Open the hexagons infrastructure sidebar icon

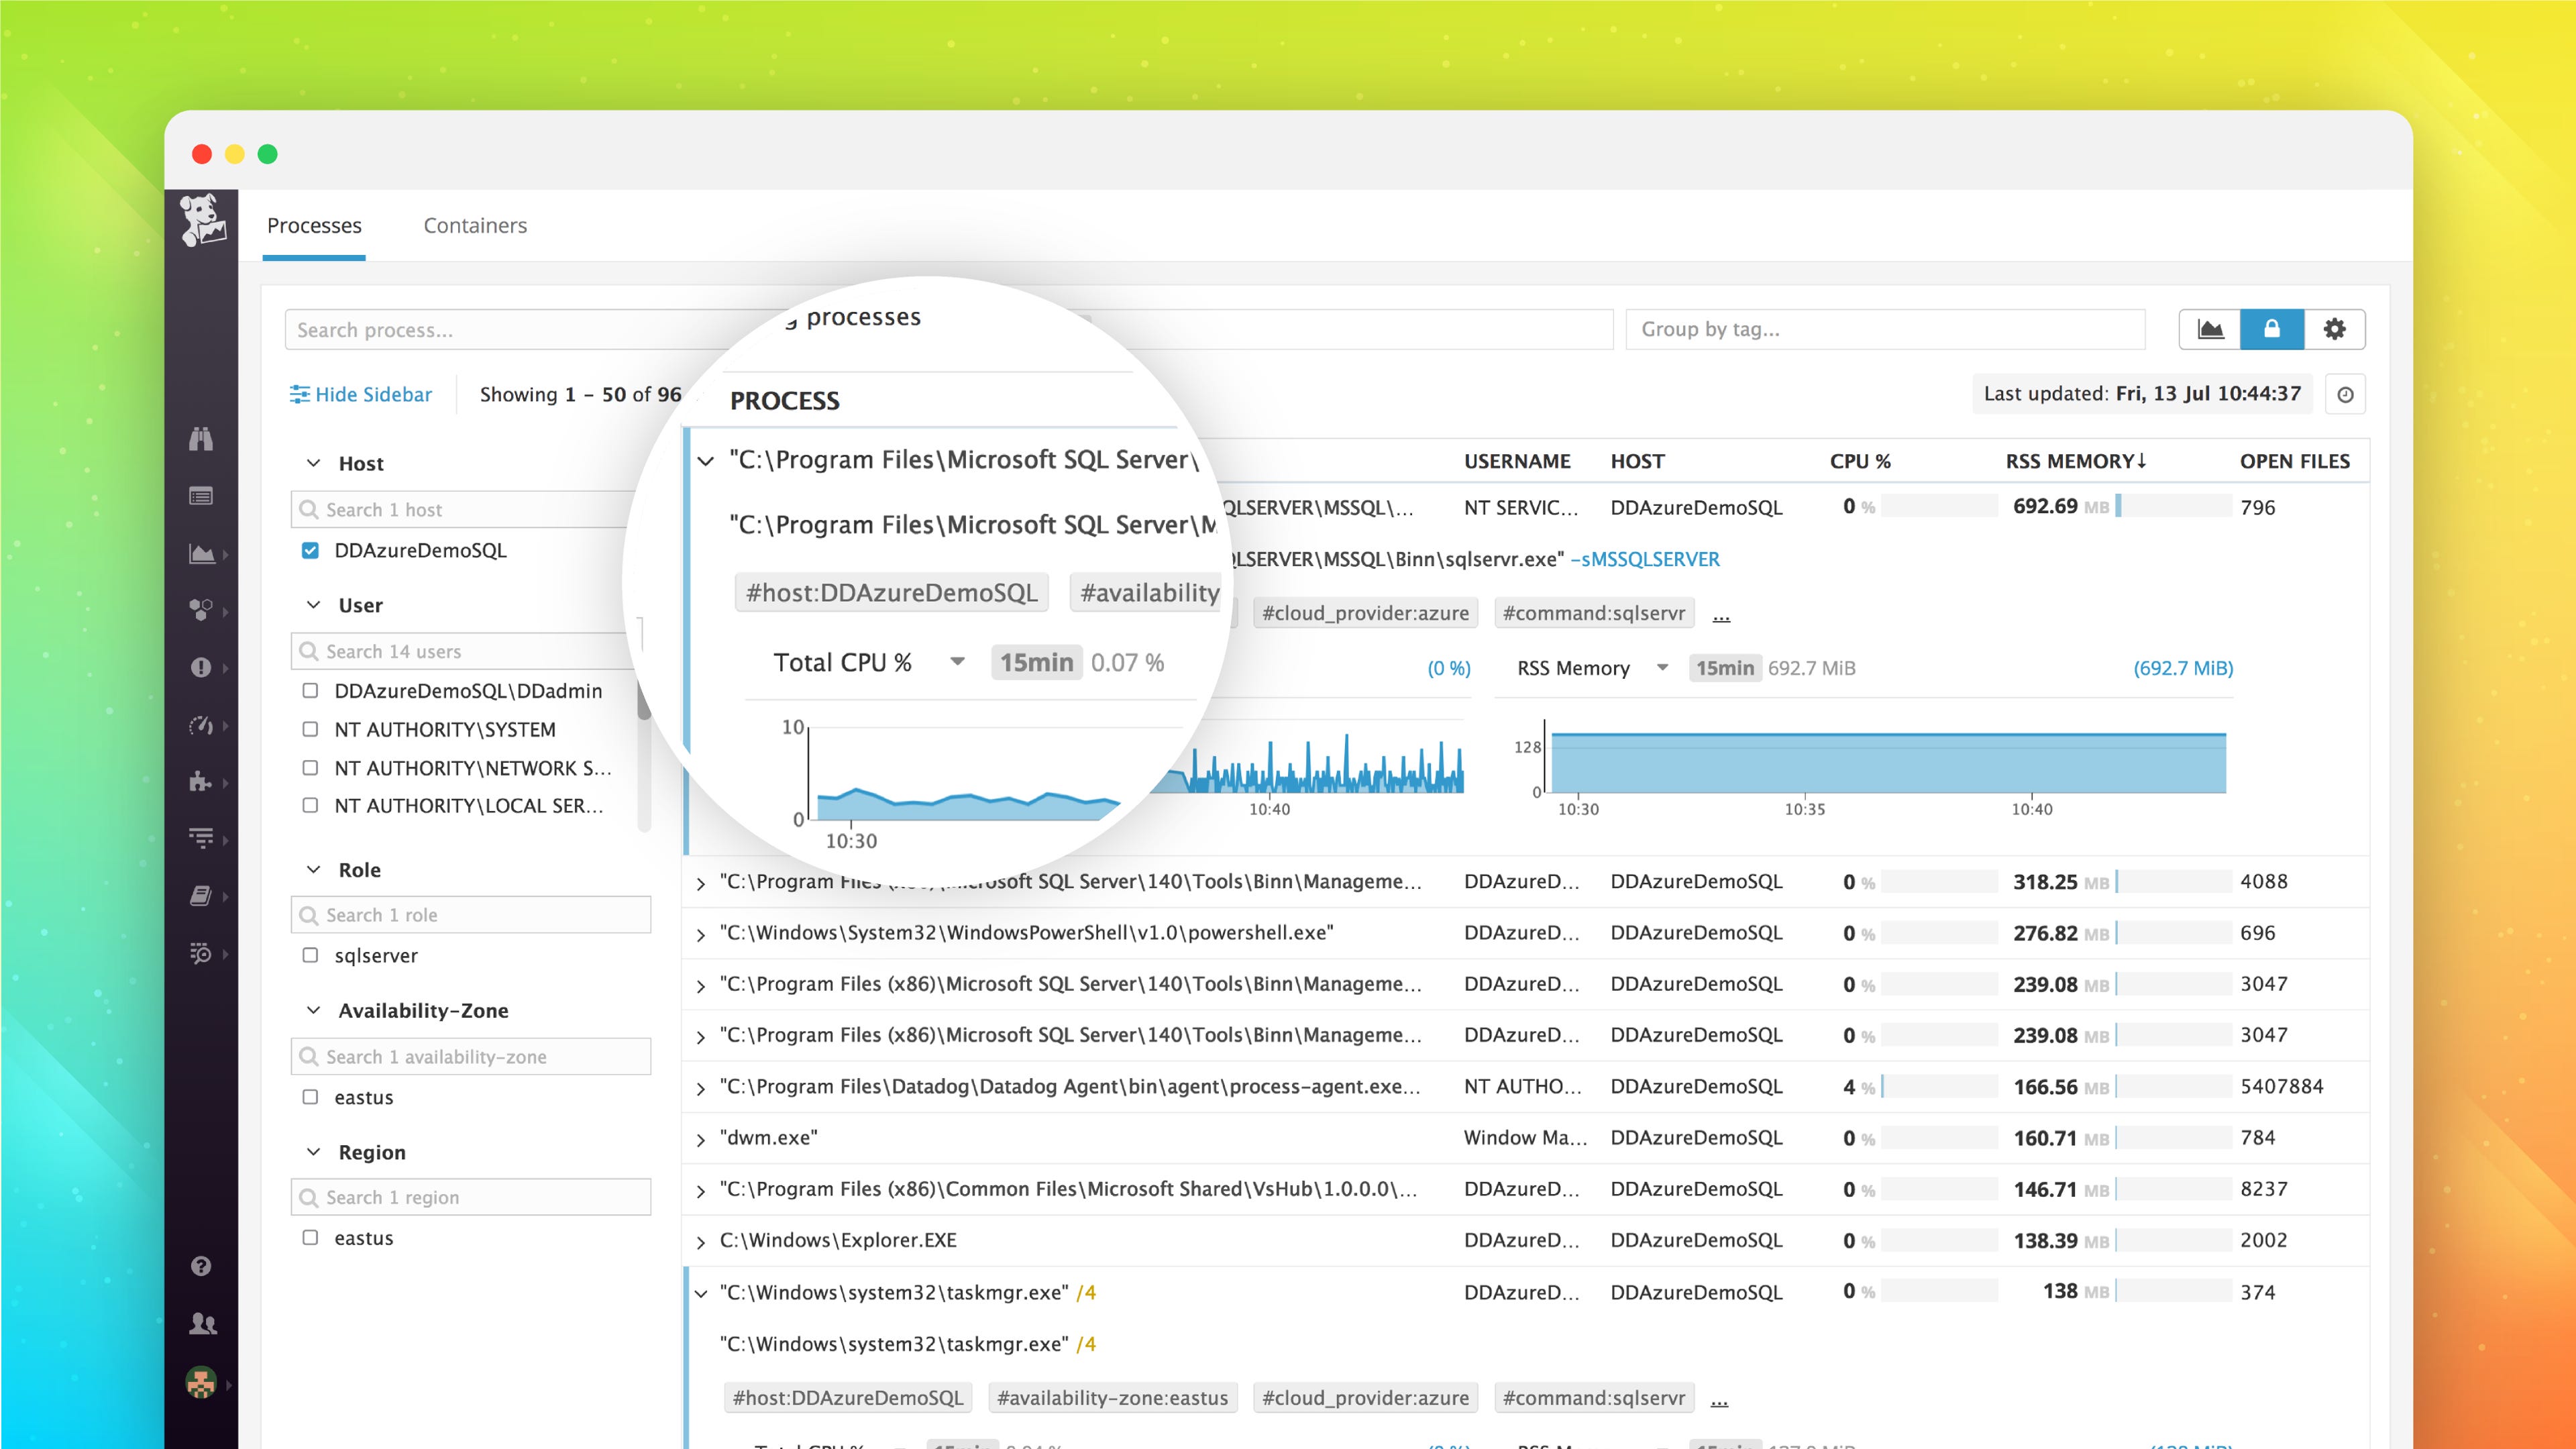pyautogui.click(x=201, y=610)
